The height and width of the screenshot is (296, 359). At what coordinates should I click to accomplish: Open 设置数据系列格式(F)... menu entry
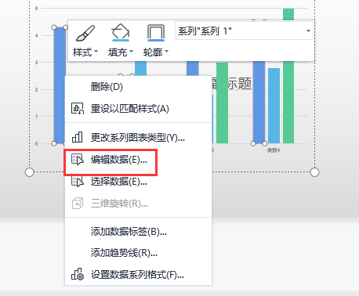[138, 275]
